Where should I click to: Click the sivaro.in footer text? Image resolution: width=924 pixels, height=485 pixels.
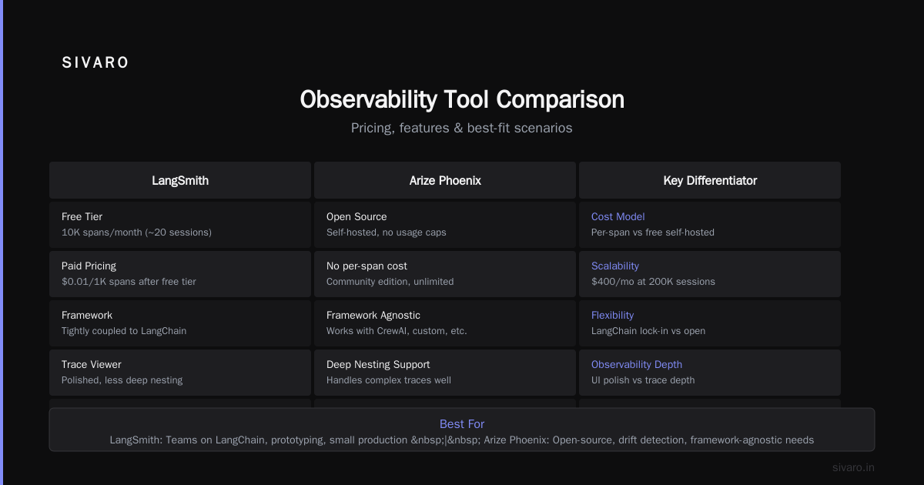click(853, 468)
